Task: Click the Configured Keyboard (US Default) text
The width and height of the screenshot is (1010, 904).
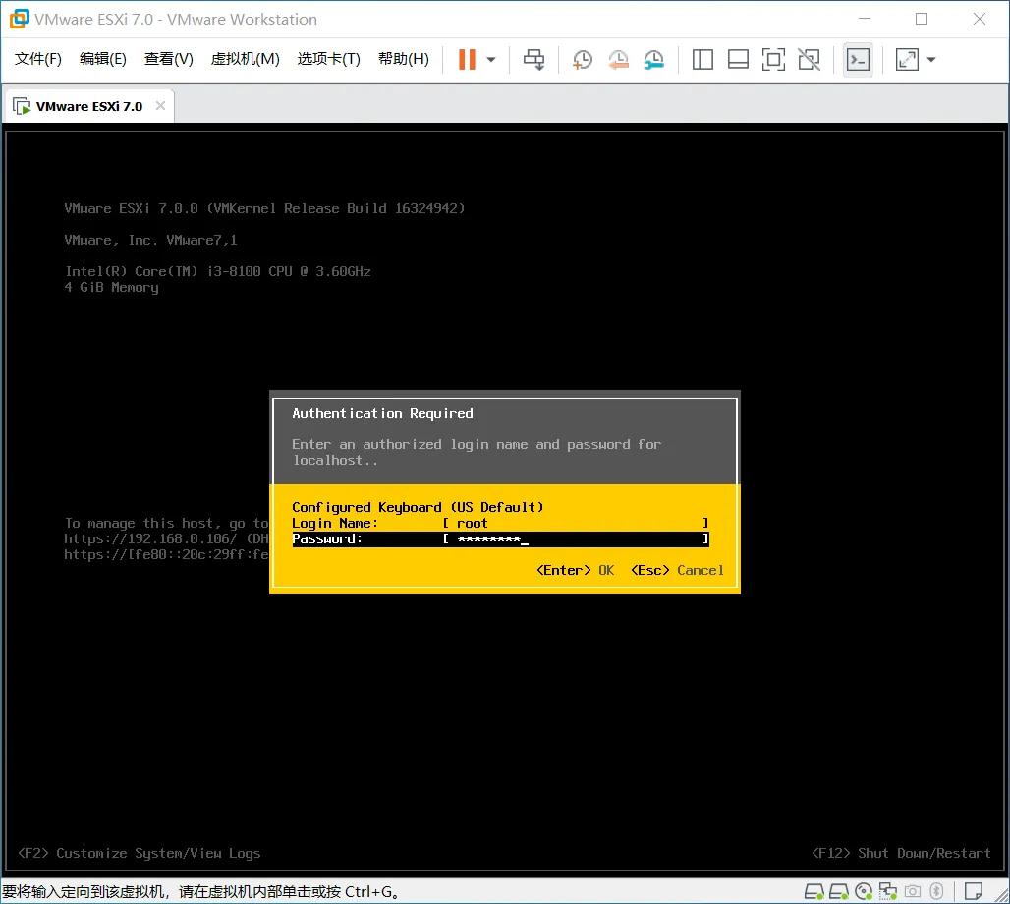Action: point(418,507)
